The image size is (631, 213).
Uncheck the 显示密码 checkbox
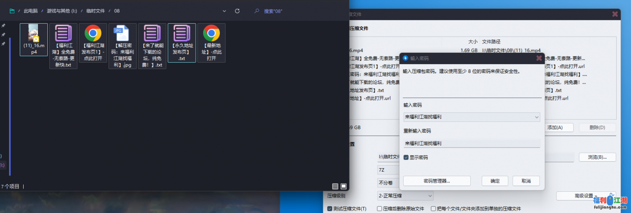point(406,157)
